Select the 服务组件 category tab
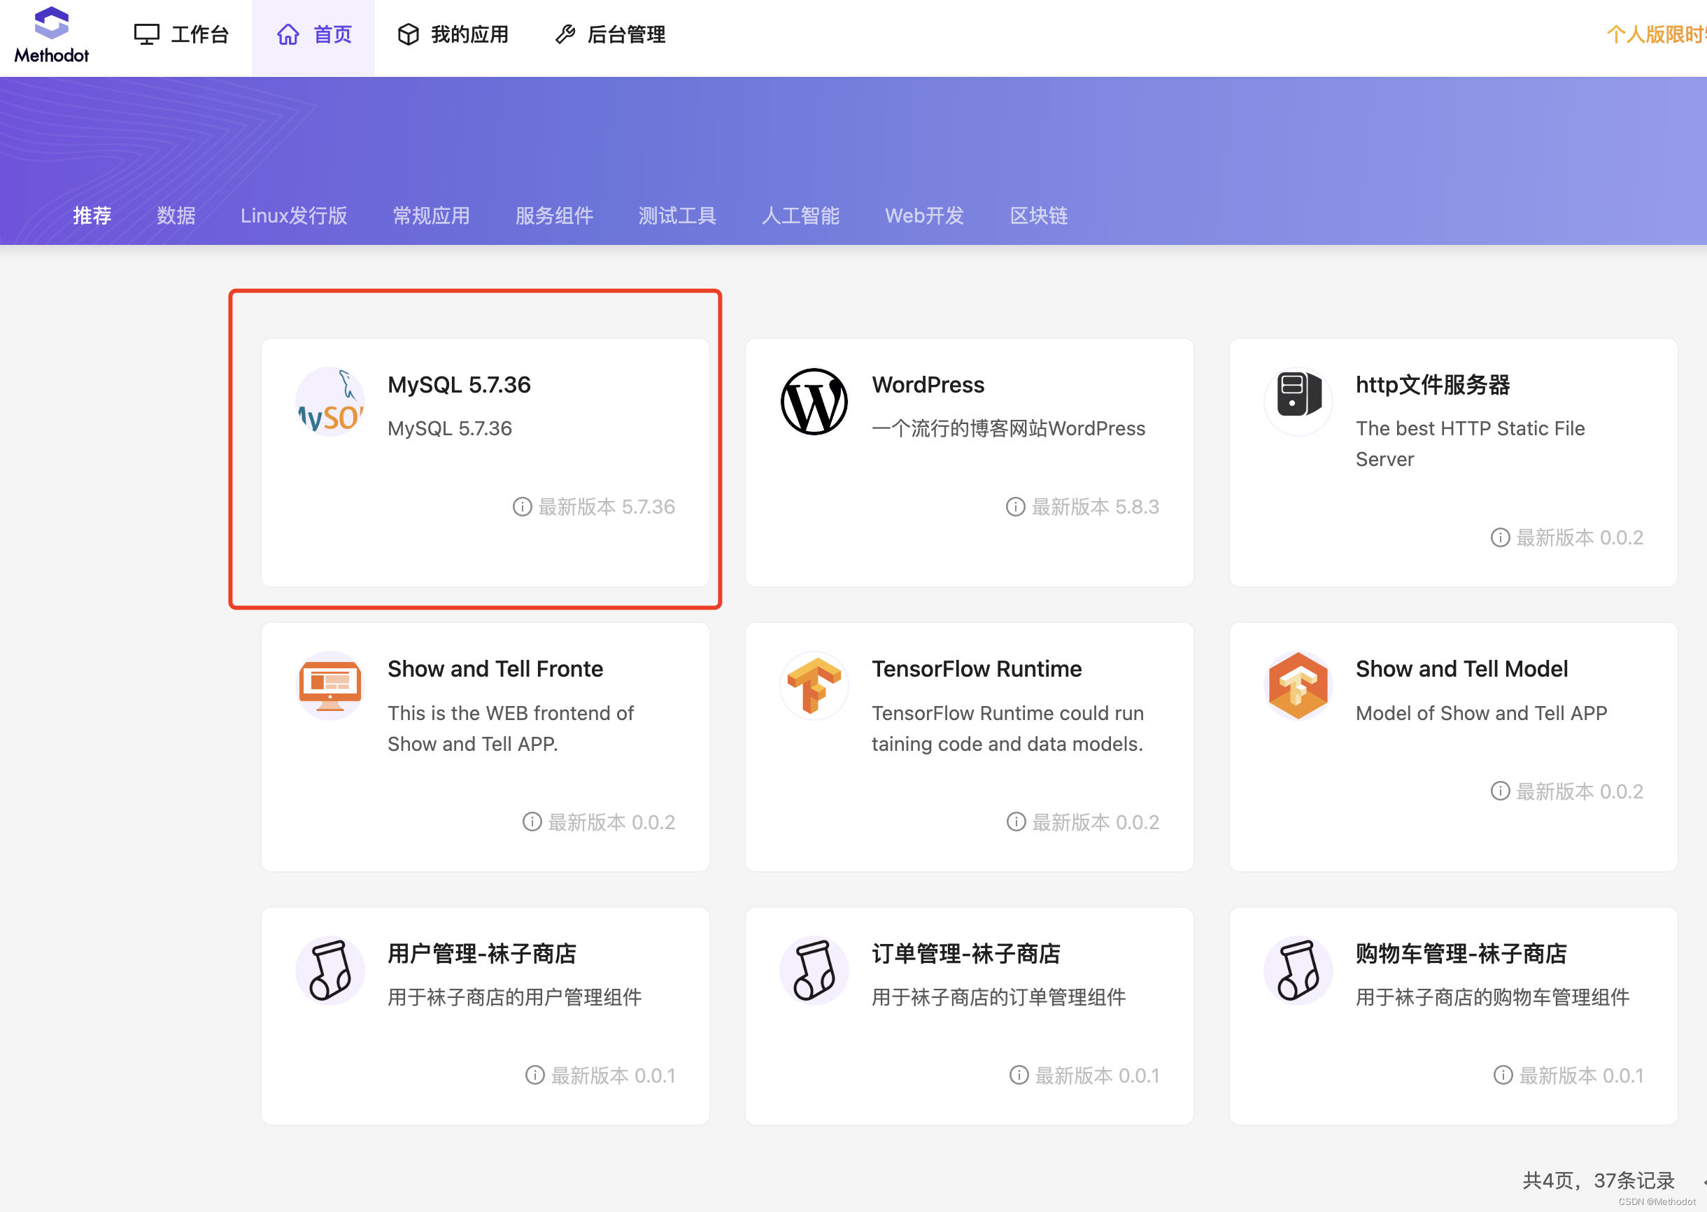 pyautogui.click(x=553, y=216)
